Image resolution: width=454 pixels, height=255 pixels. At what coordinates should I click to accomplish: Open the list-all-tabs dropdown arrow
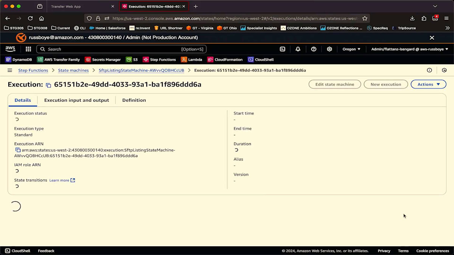pyautogui.click(x=435, y=6)
